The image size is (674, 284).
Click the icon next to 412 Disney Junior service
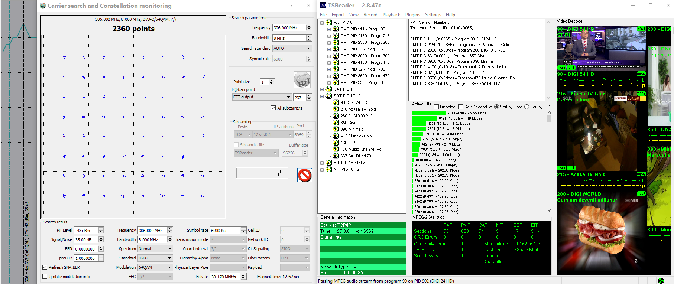coord(336,136)
